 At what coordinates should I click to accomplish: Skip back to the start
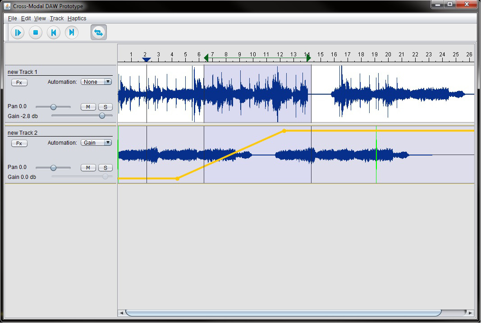pyautogui.click(x=54, y=32)
